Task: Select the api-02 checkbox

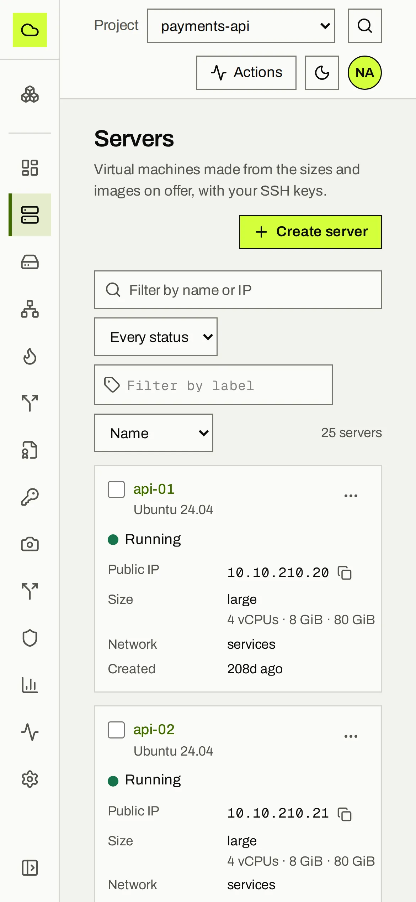Action: coord(116,730)
